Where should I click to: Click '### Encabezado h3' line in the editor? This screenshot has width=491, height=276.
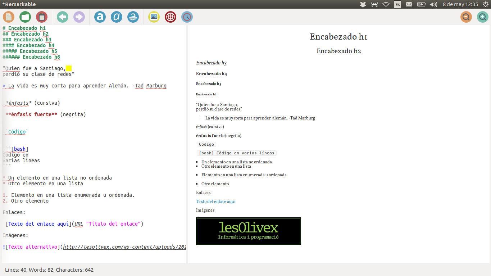(27, 40)
